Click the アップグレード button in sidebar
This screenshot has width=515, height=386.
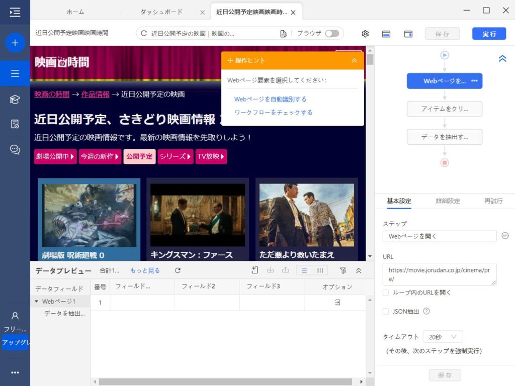pos(15,342)
